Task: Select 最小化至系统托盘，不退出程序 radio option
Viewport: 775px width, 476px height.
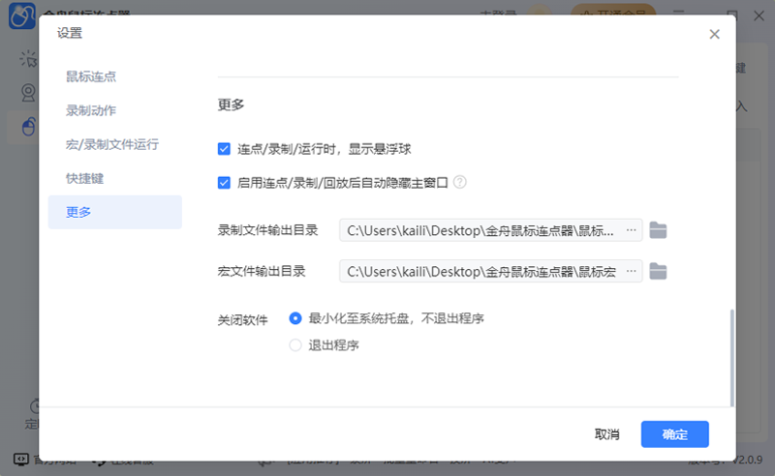Action: pyautogui.click(x=295, y=318)
